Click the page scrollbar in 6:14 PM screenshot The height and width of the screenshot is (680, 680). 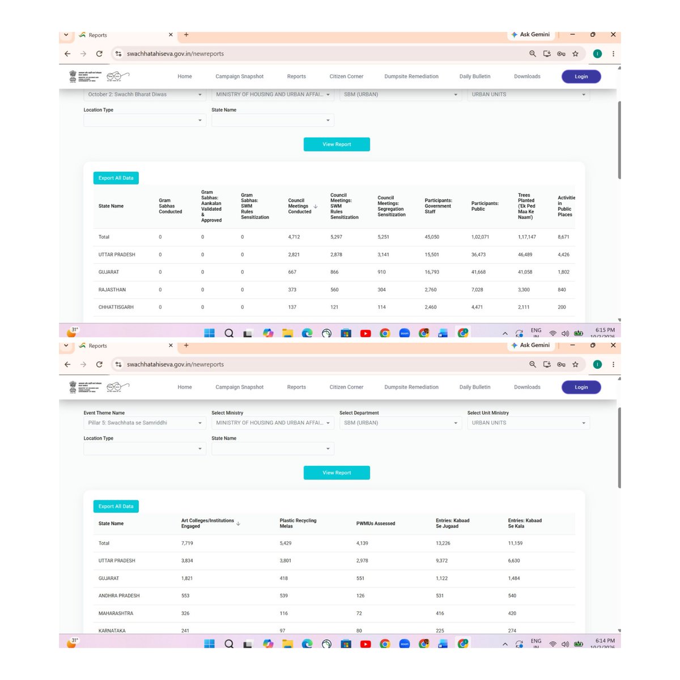pyautogui.click(x=619, y=448)
